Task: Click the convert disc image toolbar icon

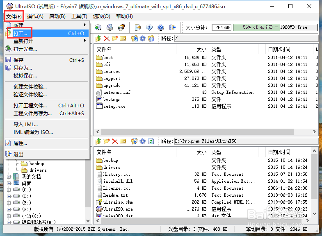Action: pyautogui.click(x=98, y=27)
